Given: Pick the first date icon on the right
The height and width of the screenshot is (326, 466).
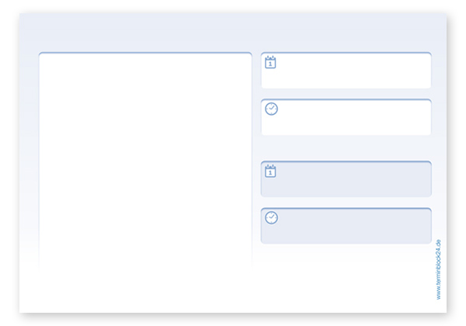Looking at the screenshot, I should (x=270, y=62).
